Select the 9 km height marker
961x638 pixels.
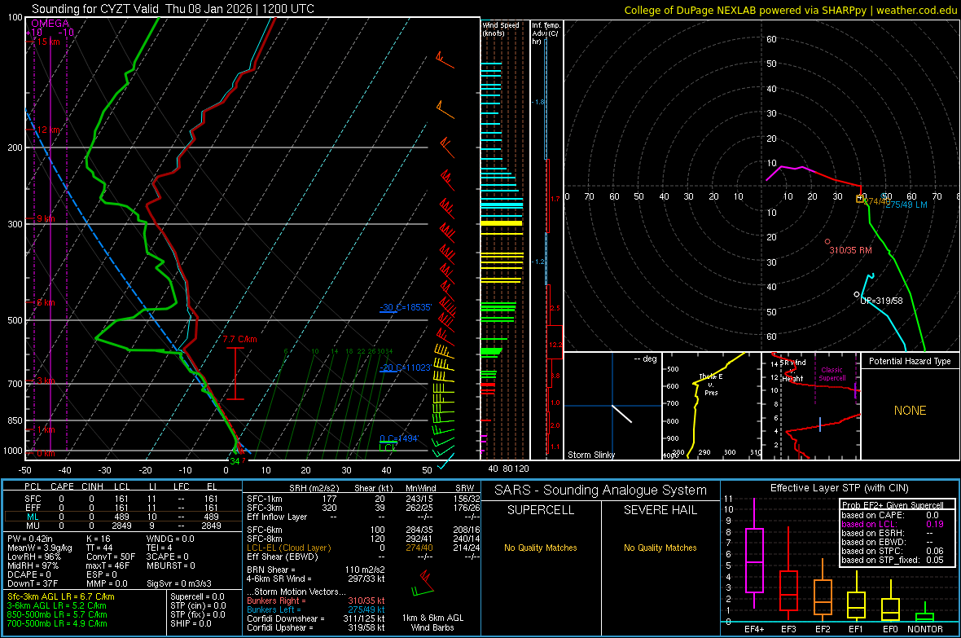coord(44,218)
